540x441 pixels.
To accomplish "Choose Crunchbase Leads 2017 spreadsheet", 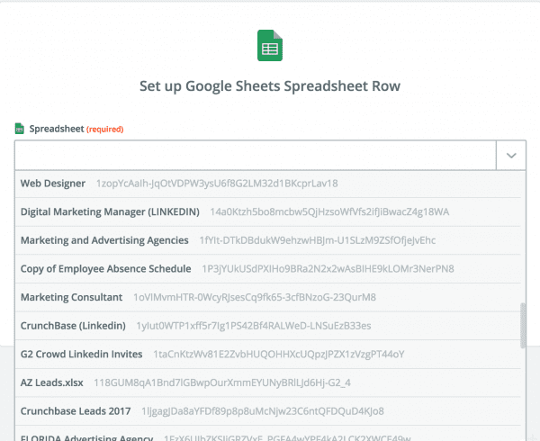I will tap(268, 411).
